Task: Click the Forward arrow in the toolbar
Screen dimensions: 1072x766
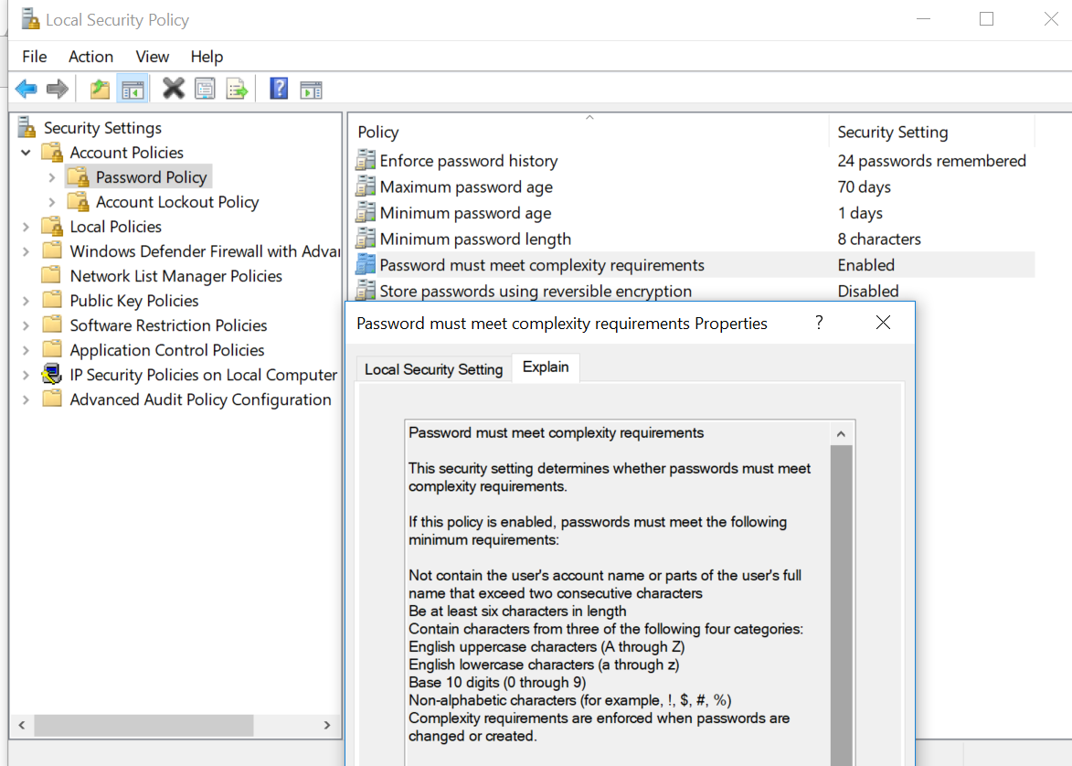Action: click(x=58, y=89)
